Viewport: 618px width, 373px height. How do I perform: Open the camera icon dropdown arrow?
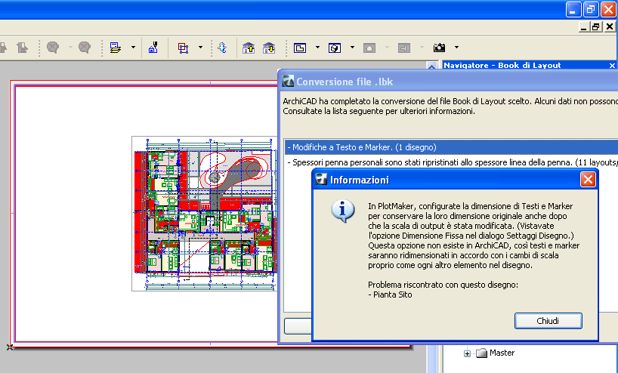[x=456, y=48]
